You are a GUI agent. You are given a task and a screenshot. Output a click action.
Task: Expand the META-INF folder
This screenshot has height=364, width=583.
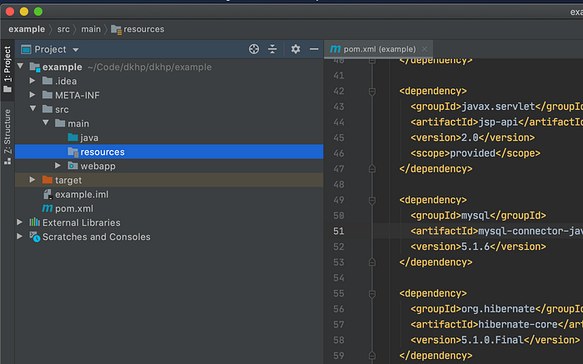33,95
